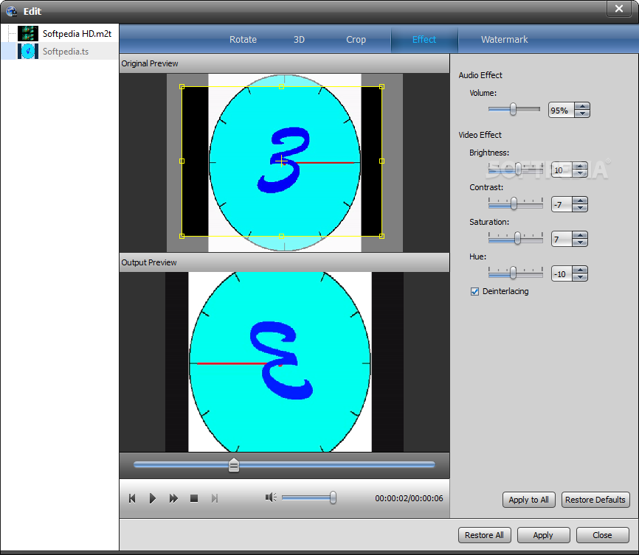Increase Hue with up arrow

click(x=580, y=270)
